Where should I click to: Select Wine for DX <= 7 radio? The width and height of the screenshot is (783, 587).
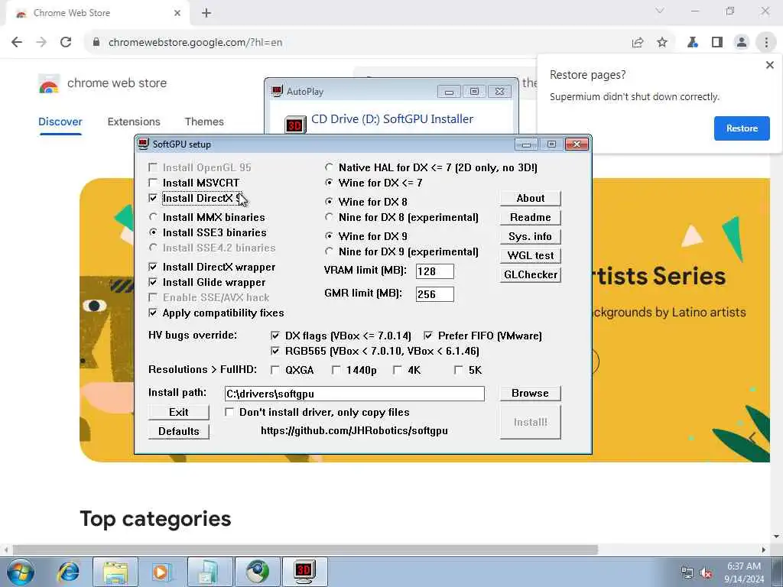[x=329, y=183]
